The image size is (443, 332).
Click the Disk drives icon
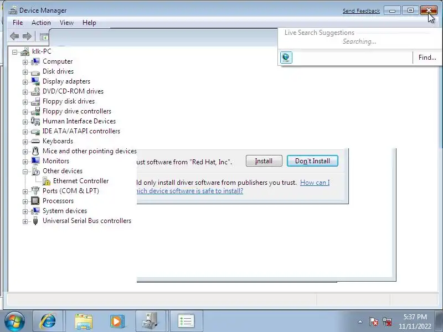pyautogui.click(x=35, y=72)
